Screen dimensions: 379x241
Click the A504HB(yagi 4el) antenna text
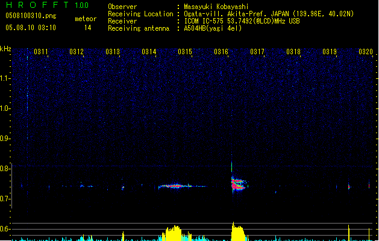[213, 28]
